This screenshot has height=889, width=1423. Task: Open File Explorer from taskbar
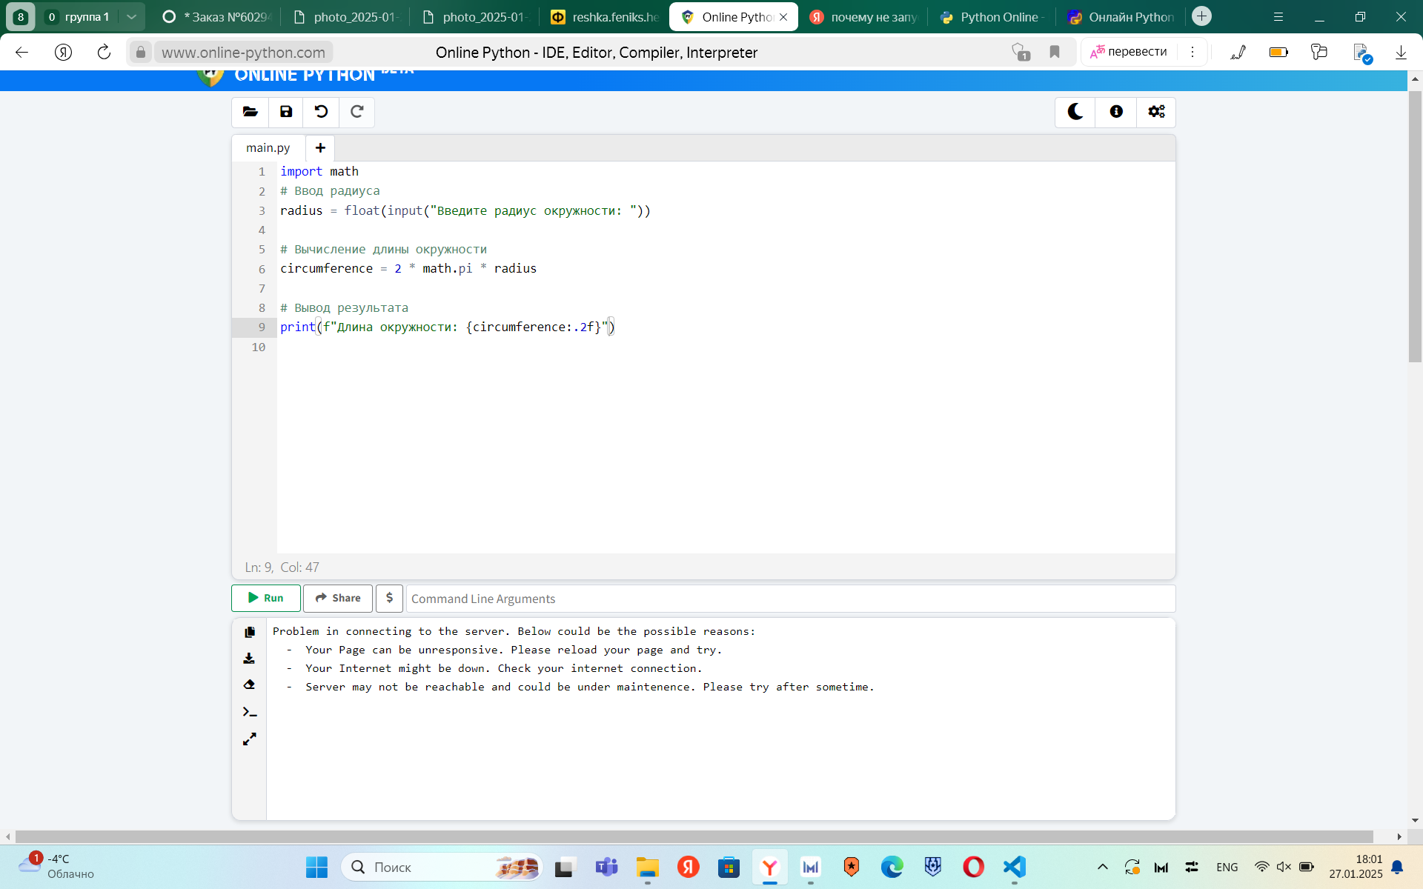[647, 867]
